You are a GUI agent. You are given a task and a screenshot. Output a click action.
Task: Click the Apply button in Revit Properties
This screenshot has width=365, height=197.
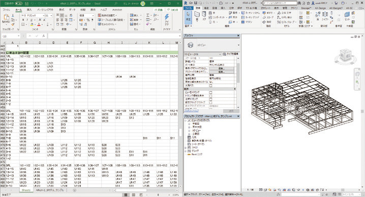click(x=231, y=111)
